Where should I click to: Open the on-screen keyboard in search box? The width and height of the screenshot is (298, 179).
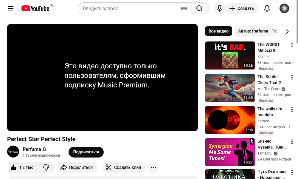click(184, 8)
